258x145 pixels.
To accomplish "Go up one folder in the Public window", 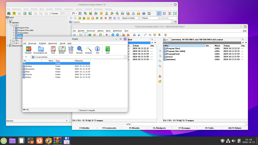I will 26,57.
